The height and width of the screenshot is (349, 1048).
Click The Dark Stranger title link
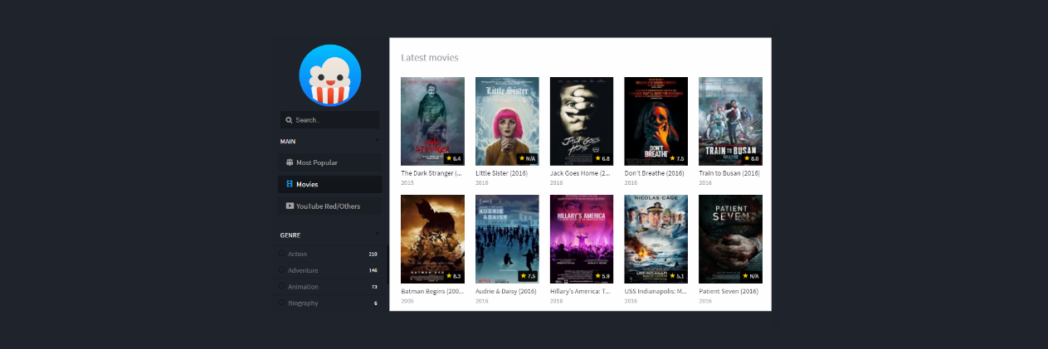point(431,173)
